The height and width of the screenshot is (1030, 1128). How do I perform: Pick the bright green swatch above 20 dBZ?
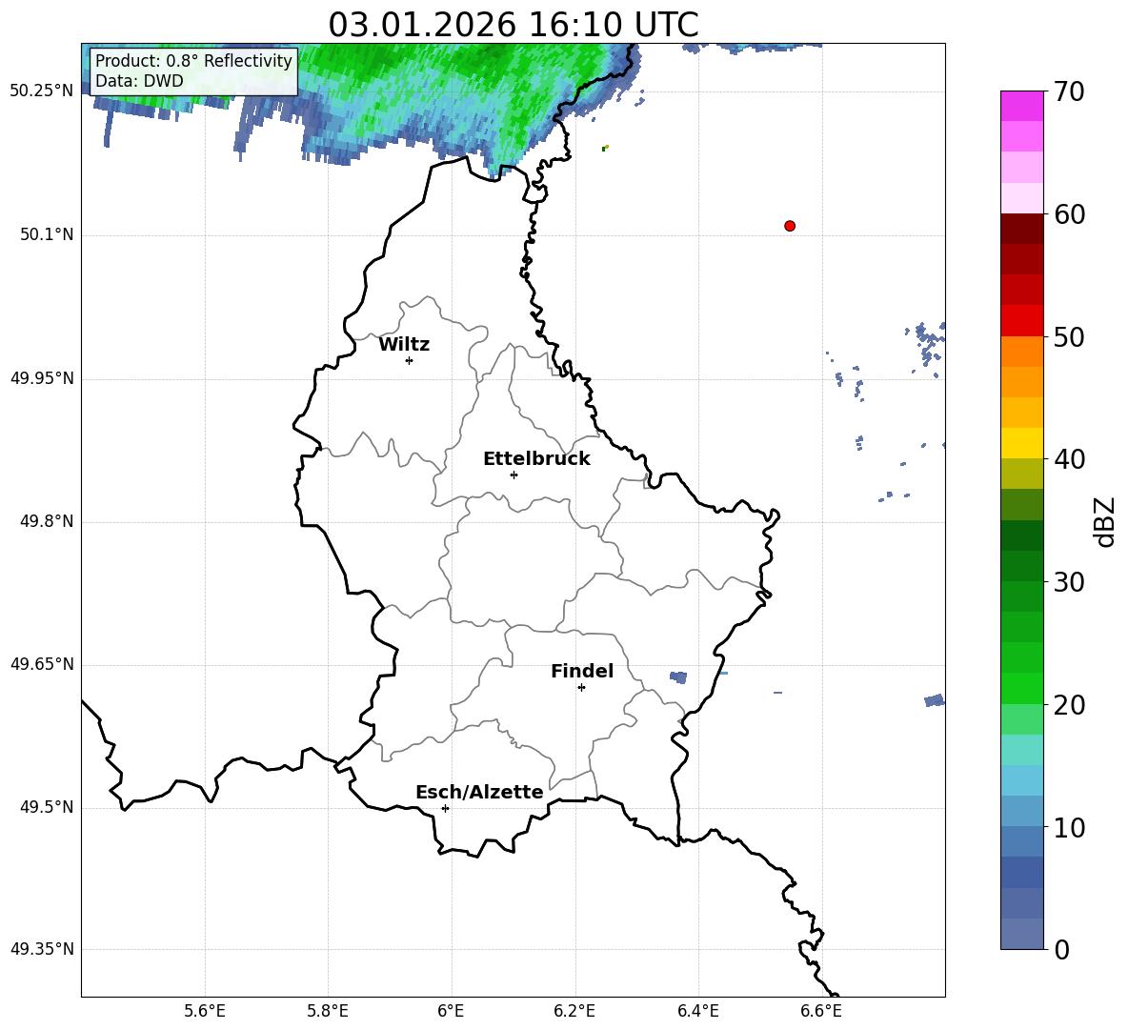pyautogui.click(x=1022, y=688)
